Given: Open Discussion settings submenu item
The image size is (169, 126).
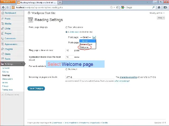Looking at the screenshot, I should click(7, 79).
